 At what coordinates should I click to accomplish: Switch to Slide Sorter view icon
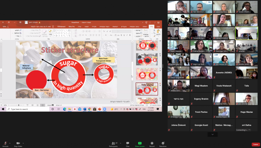[38, 105]
